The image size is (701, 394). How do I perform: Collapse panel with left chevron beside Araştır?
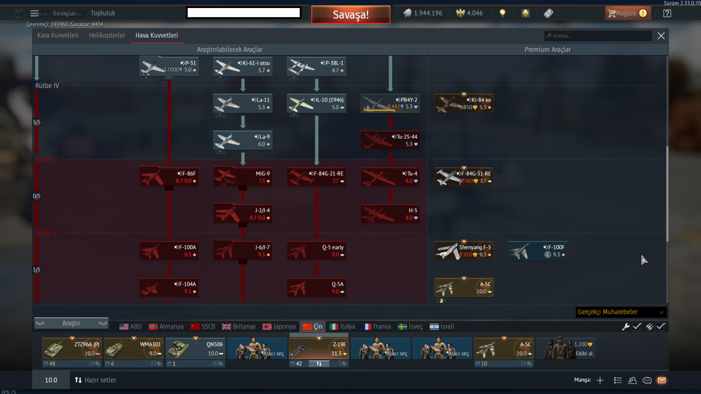tap(40, 323)
